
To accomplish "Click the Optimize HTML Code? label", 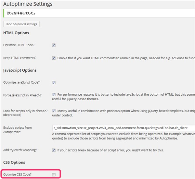I will 19,45.
